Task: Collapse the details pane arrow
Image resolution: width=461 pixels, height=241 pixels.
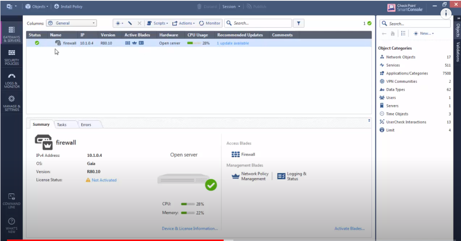Action: pyautogui.click(x=369, y=120)
